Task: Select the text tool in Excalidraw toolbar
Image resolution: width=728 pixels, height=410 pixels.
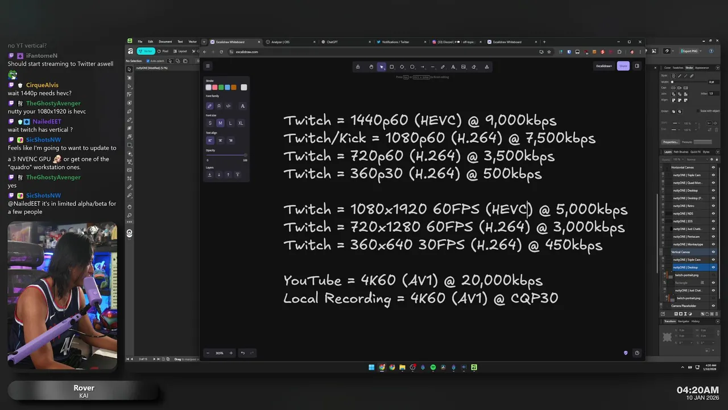Action: pyautogui.click(x=453, y=67)
